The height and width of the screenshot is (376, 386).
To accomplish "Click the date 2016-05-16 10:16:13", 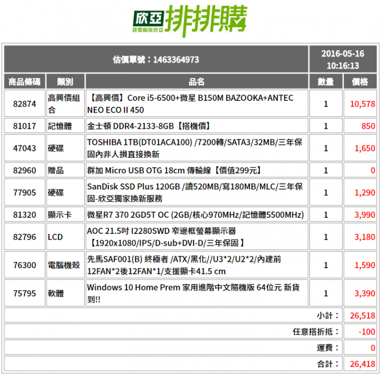I will (x=343, y=60).
